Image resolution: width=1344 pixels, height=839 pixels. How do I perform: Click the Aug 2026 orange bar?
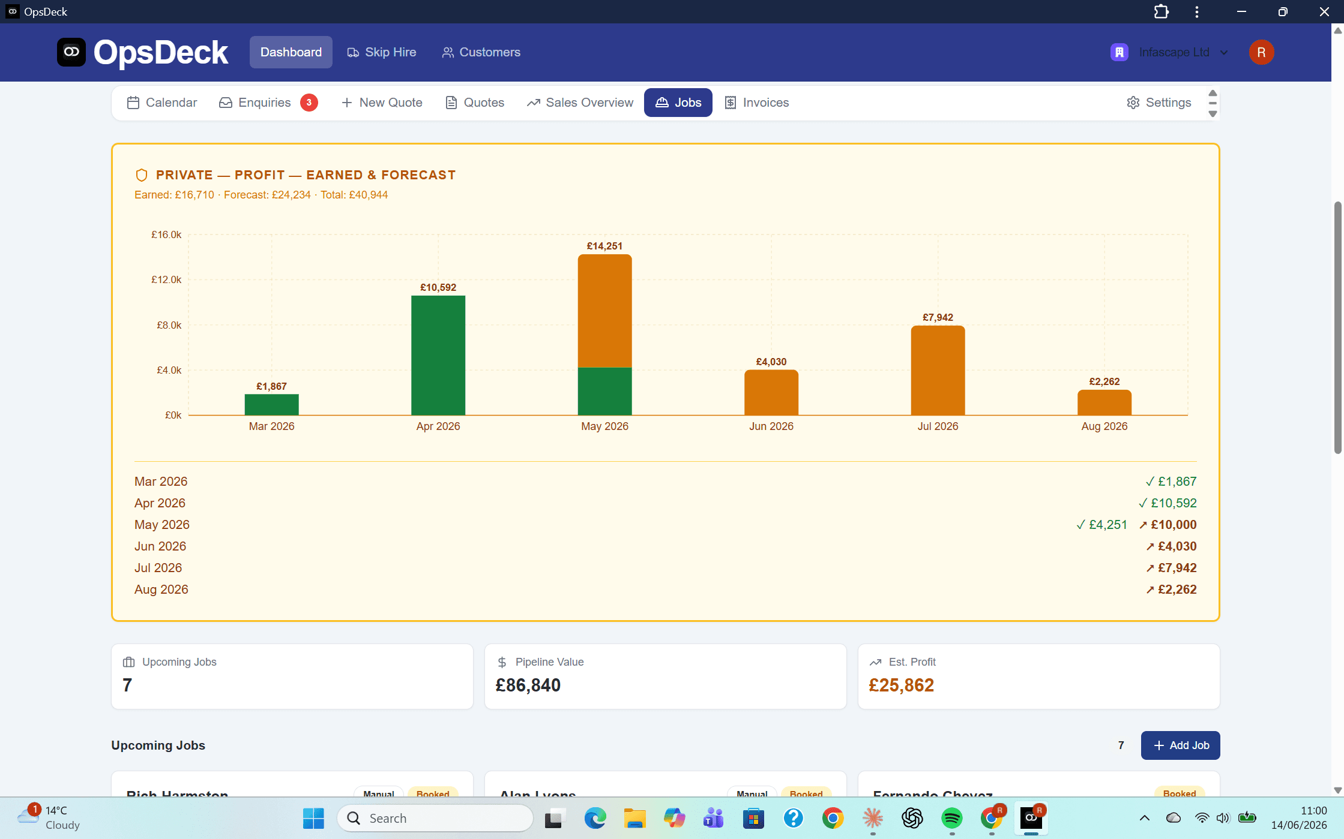[x=1104, y=402]
